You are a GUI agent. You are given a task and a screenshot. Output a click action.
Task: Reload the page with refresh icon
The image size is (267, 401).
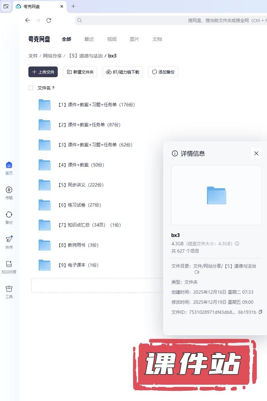49,20
